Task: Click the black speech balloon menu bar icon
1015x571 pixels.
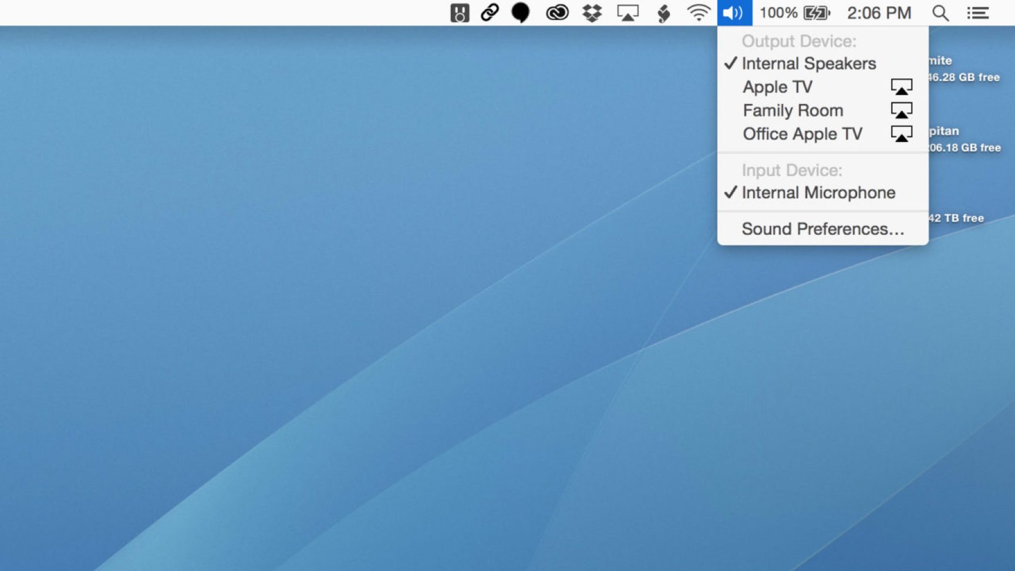Action: (x=521, y=13)
